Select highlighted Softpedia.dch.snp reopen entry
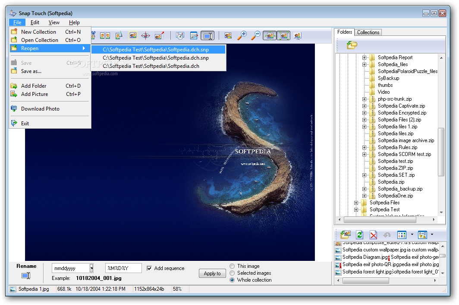Viewport: 459px width, 305px height. pyautogui.click(x=158, y=50)
